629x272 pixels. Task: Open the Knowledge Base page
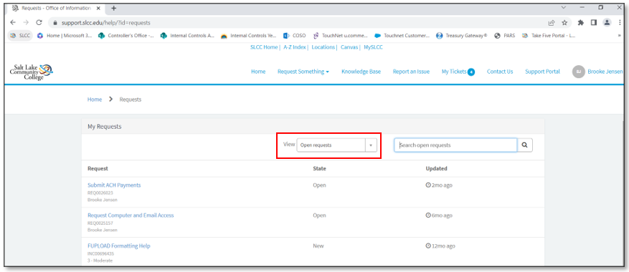pos(361,72)
